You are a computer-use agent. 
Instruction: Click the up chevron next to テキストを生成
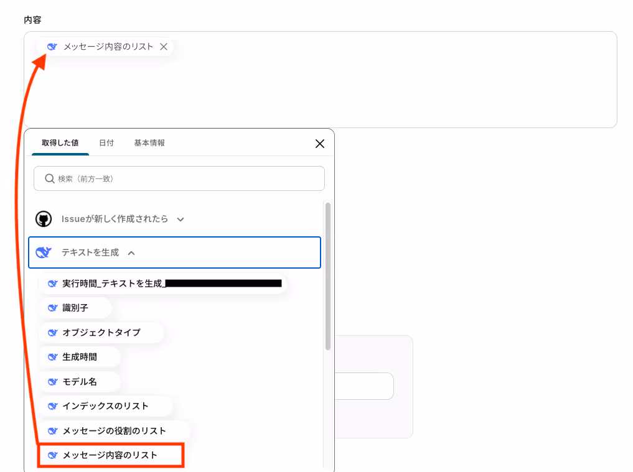pyautogui.click(x=131, y=253)
